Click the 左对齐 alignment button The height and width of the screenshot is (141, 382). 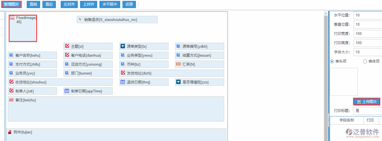point(69,4)
